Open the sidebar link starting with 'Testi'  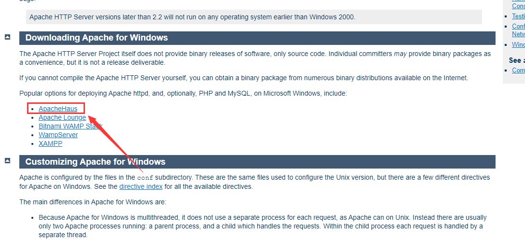pos(518,16)
